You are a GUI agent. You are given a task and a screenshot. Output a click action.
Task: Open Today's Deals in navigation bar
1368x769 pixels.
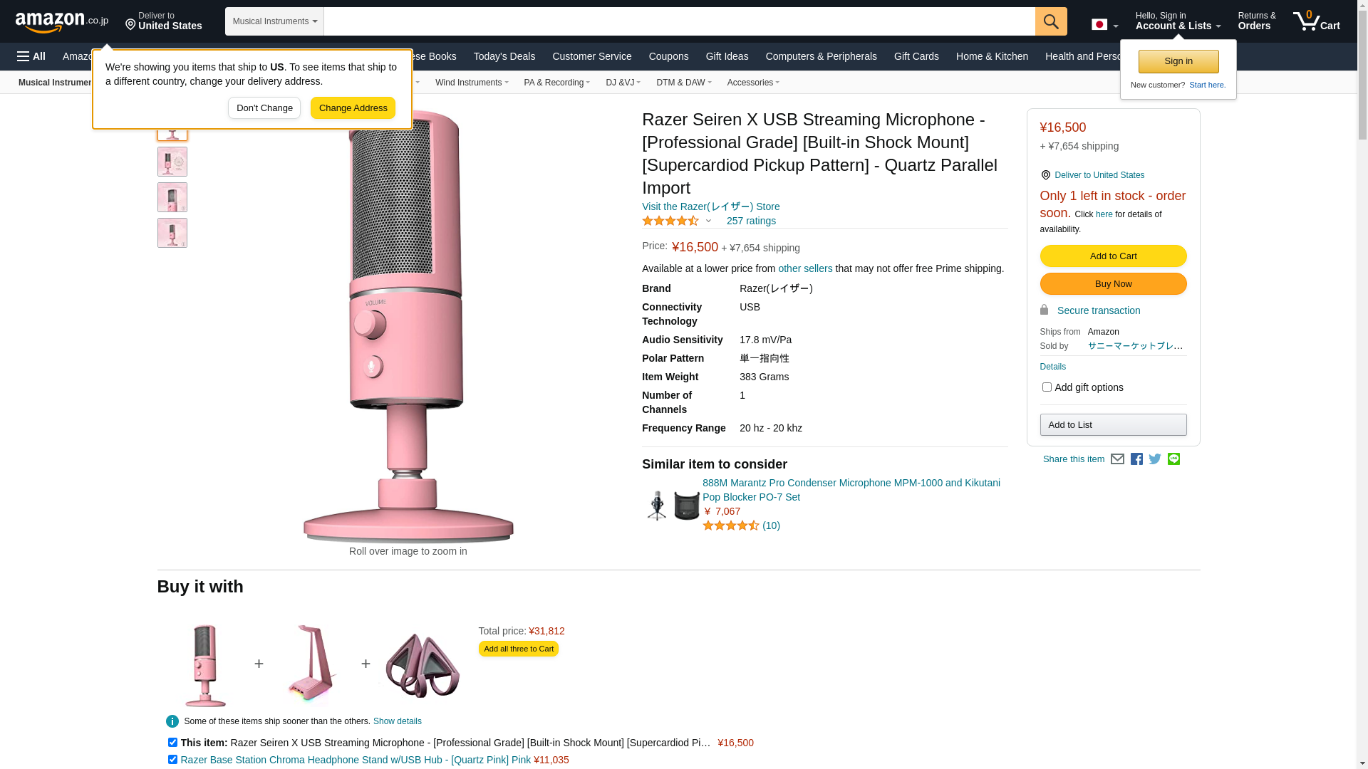click(504, 56)
